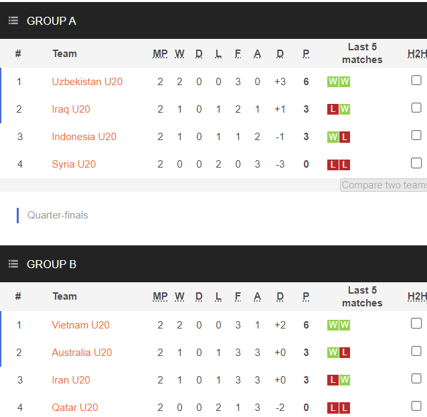Tick the H2H checkbox for Uzbekistan U20

click(x=416, y=80)
